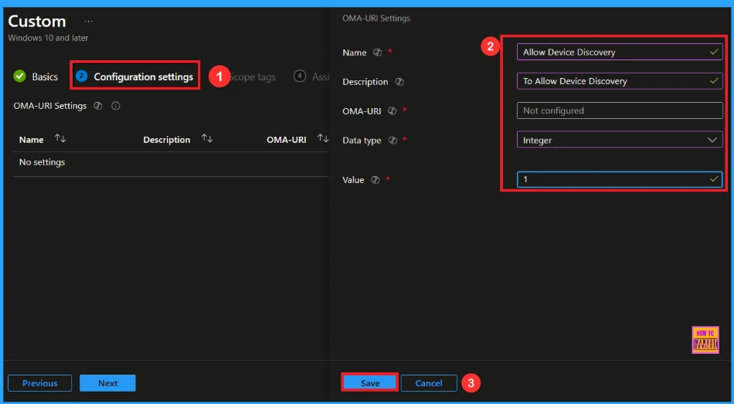Show info tooltip for OMA-URI Settings
The width and height of the screenshot is (734, 404).
(116, 106)
